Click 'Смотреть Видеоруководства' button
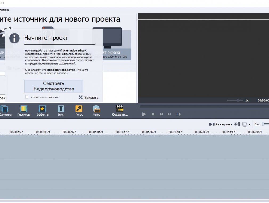 [54, 86]
